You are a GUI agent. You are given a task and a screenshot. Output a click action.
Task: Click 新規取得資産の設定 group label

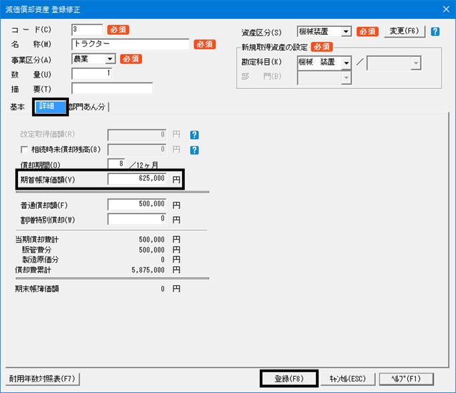275,47
